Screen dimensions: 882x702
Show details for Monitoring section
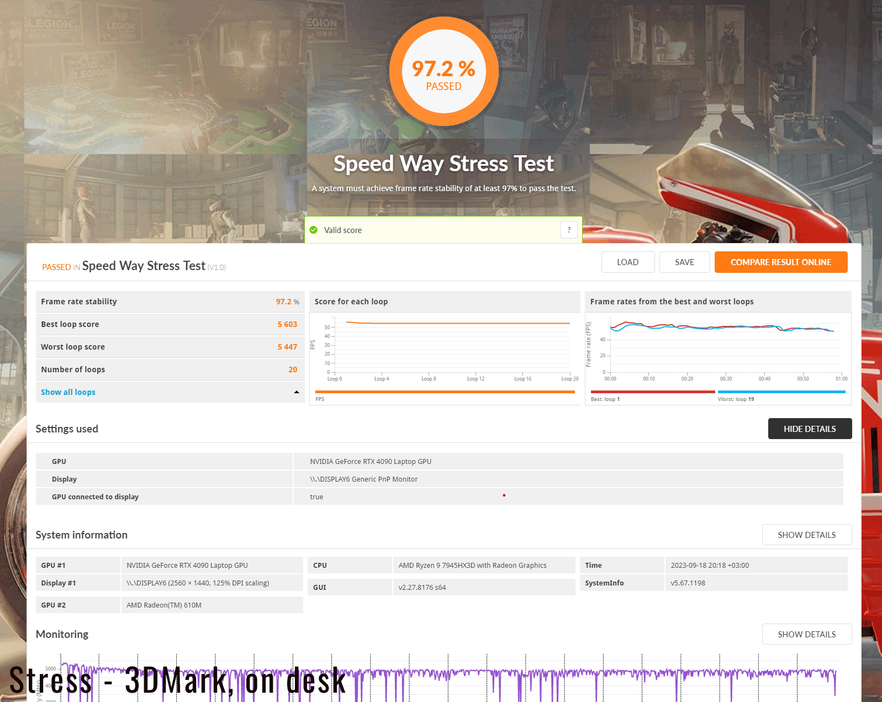[807, 634]
